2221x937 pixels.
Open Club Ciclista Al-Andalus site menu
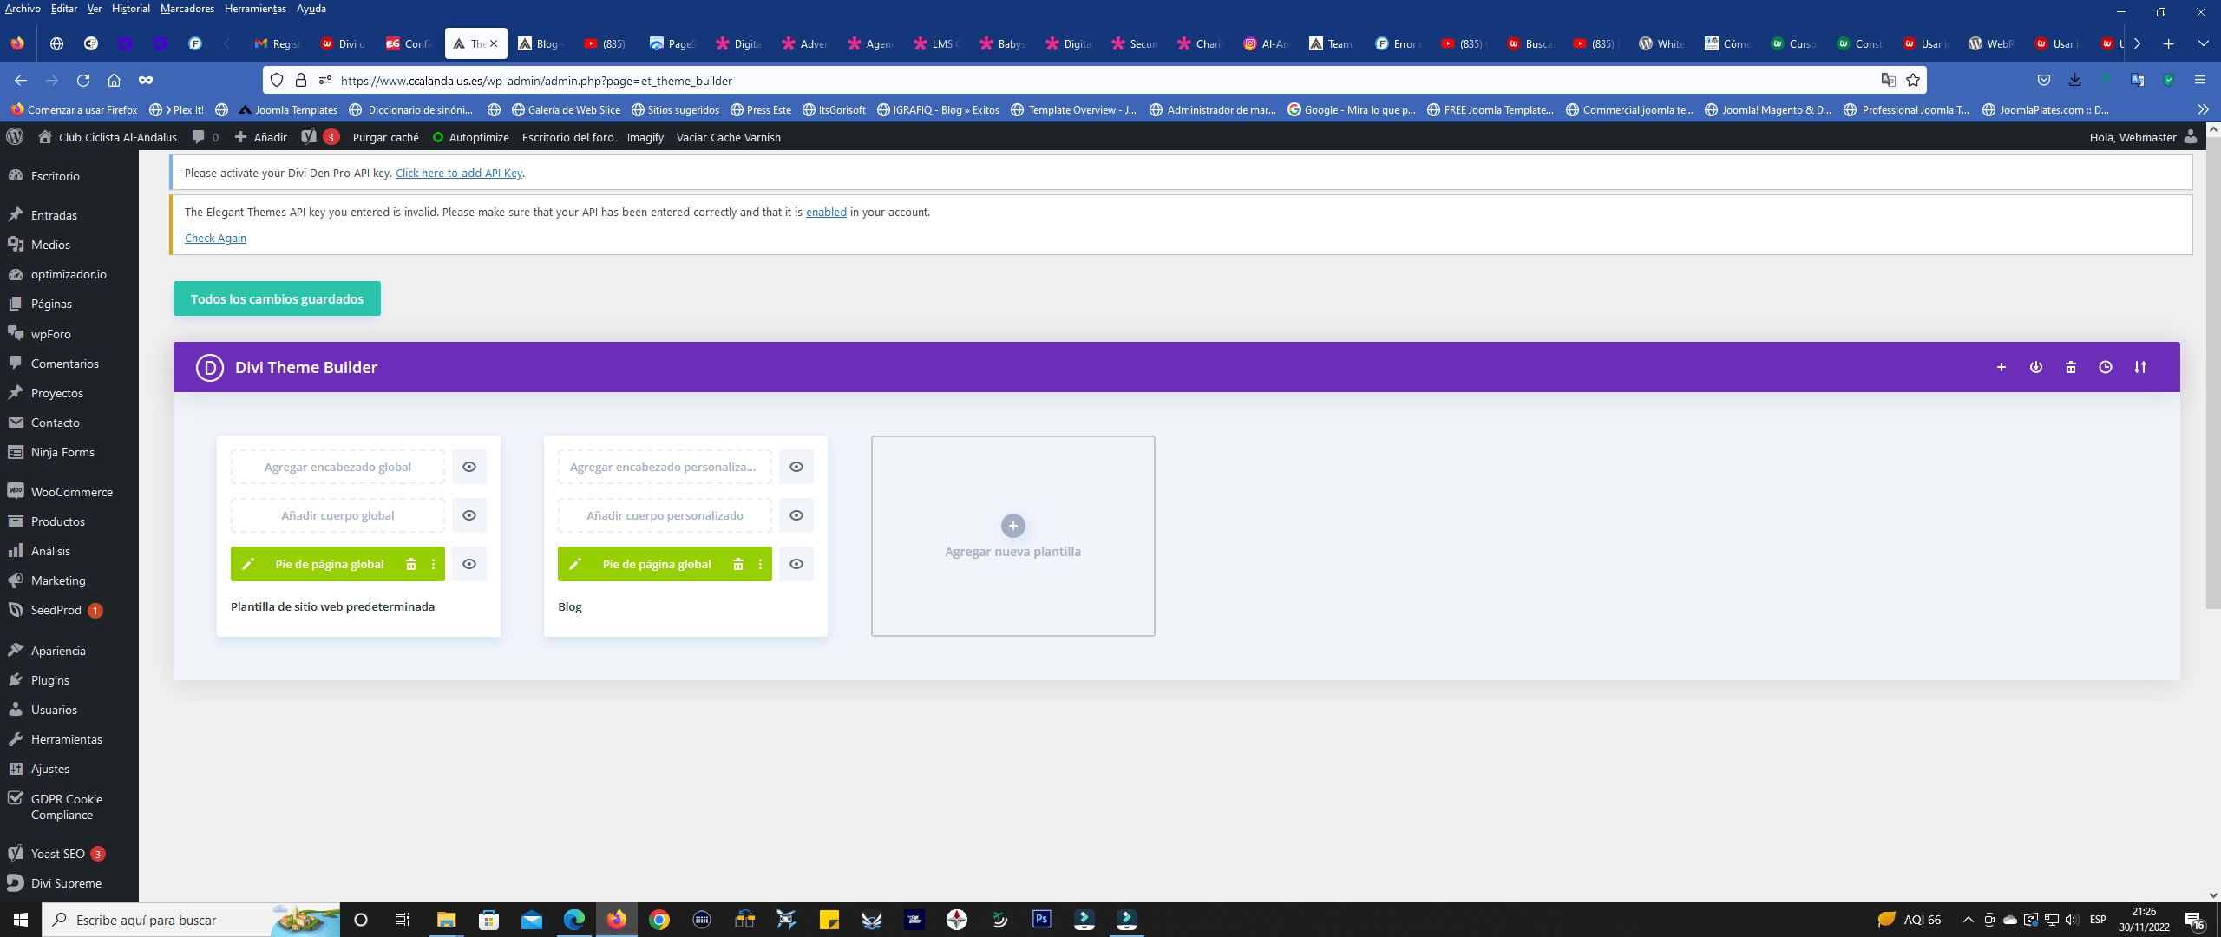click(108, 137)
